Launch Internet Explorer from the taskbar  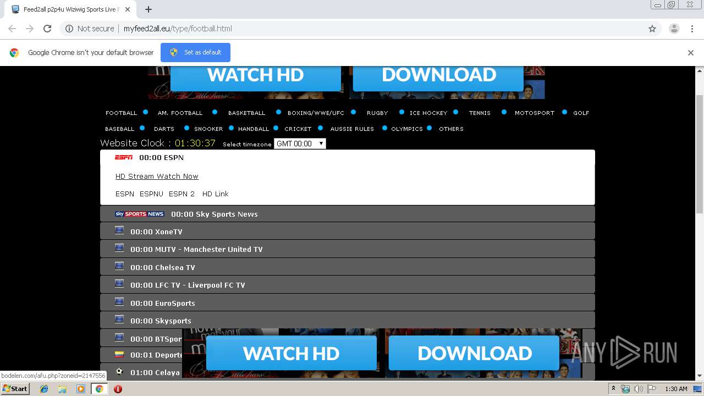click(44, 389)
